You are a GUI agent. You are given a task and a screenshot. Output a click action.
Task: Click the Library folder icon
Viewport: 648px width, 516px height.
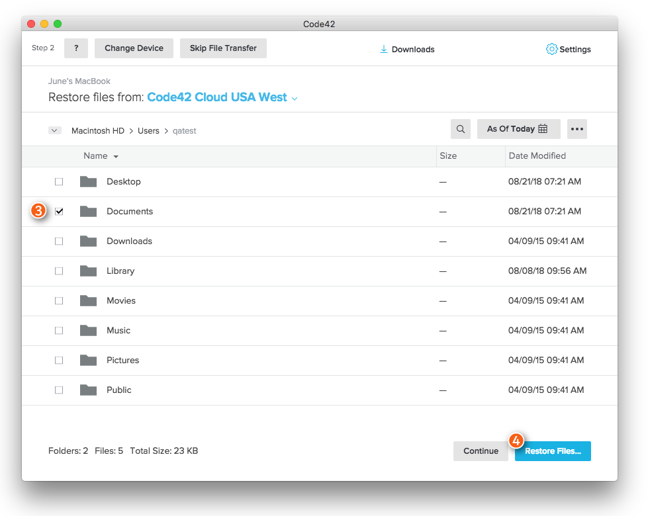coord(88,271)
